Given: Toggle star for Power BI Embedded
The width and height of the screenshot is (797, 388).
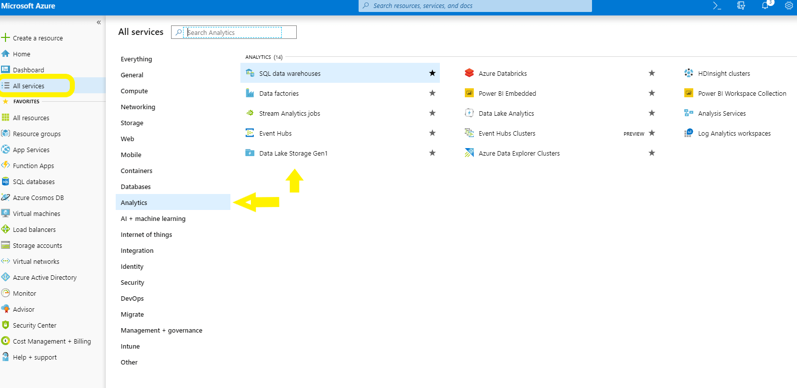Looking at the screenshot, I should point(652,93).
